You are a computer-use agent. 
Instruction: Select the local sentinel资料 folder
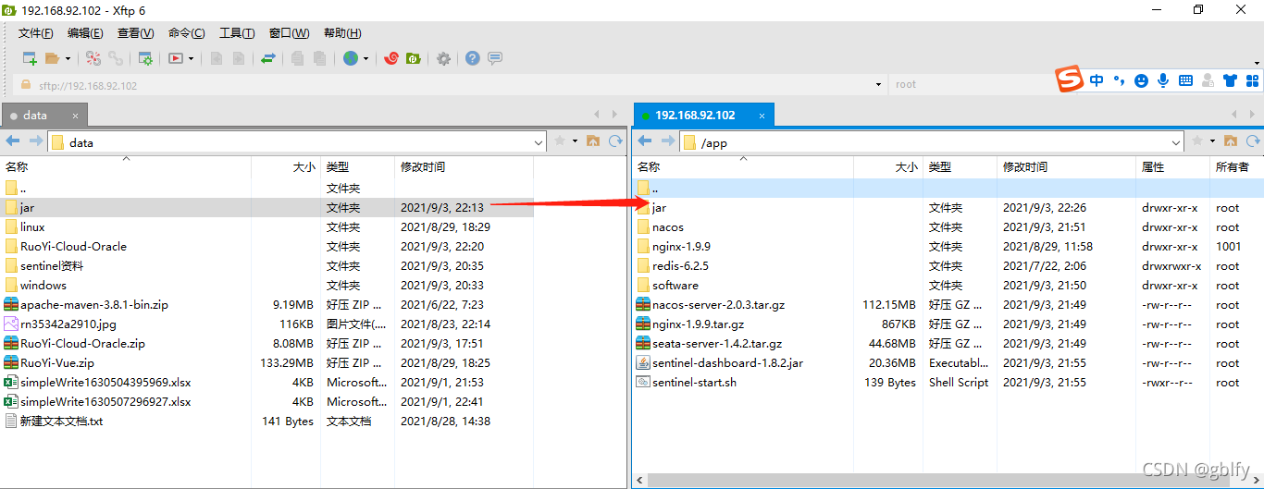52,266
